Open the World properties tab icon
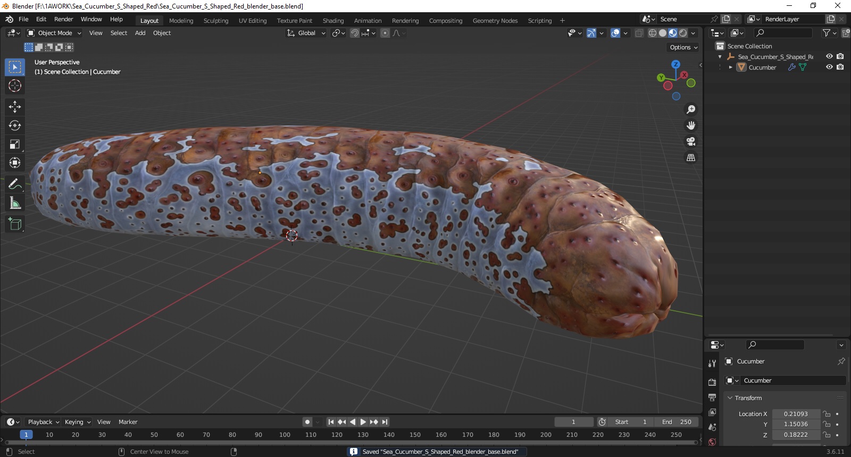This screenshot has height=457, width=851. (712, 442)
